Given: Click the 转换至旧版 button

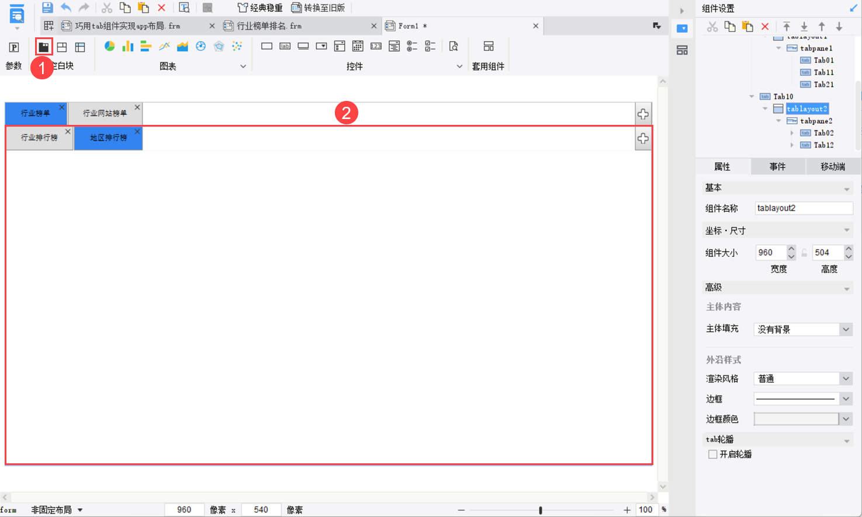Looking at the screenshot, I should tap(319, 8).
